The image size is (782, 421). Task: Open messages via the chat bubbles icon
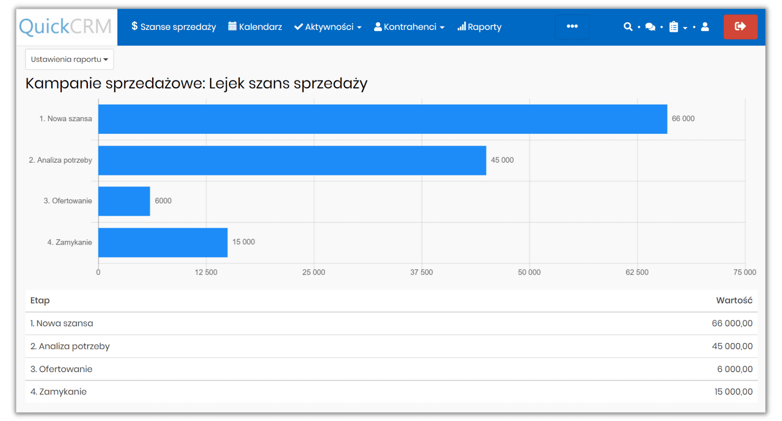tap(650, 26)
